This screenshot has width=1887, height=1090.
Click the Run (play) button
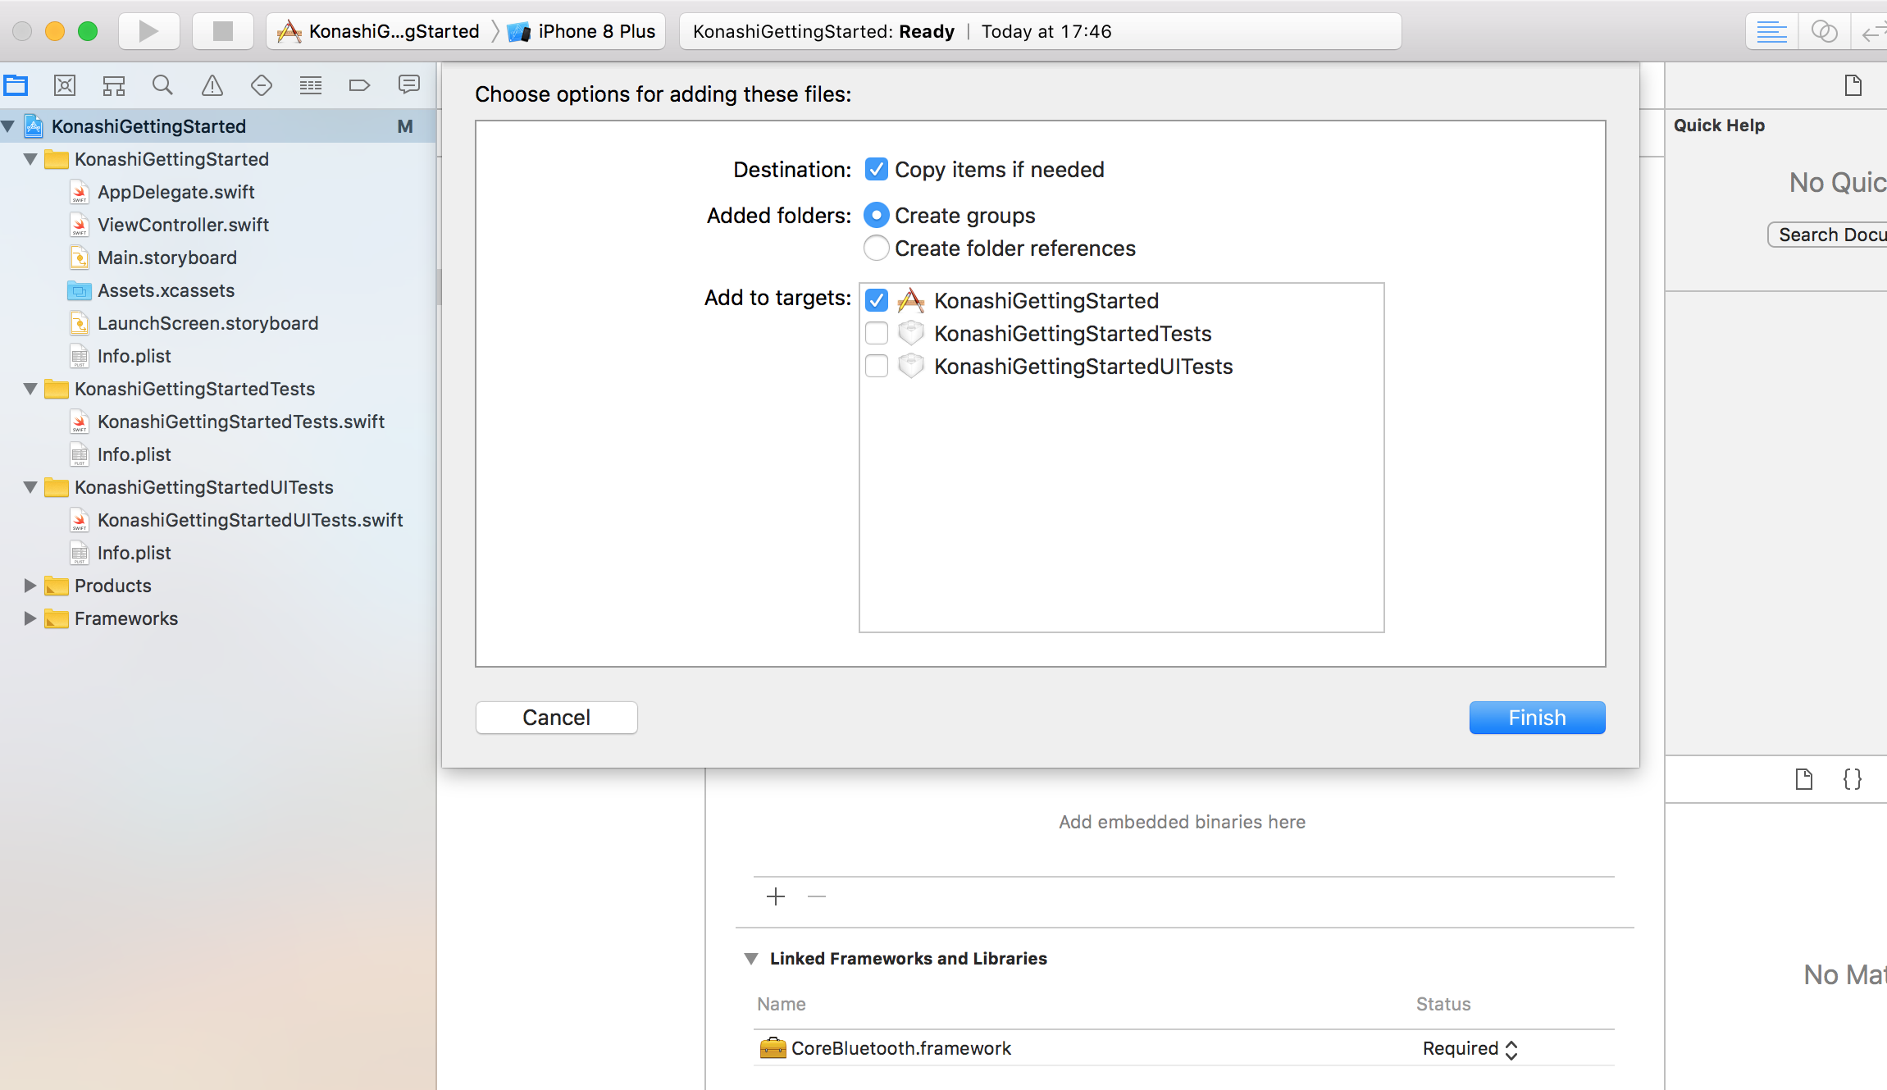[x=148, y=31]
